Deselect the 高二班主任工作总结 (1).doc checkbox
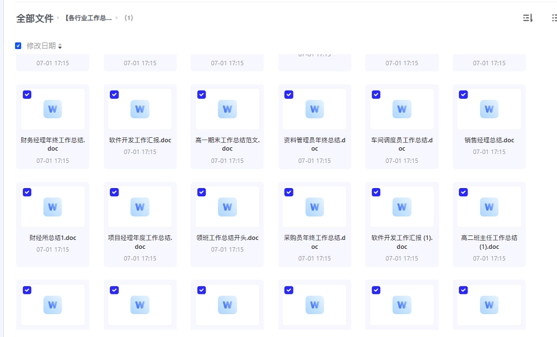 click(x=463, y=192)
